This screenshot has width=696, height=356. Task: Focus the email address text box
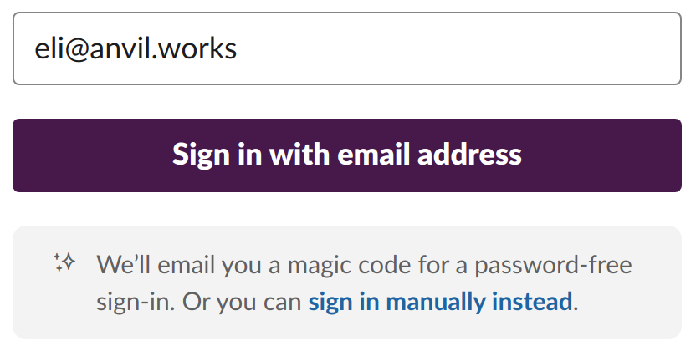point(347,48)
